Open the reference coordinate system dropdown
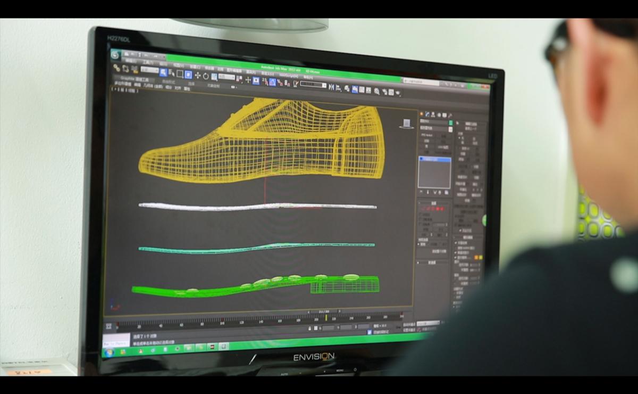 click(x=226, y=78)
